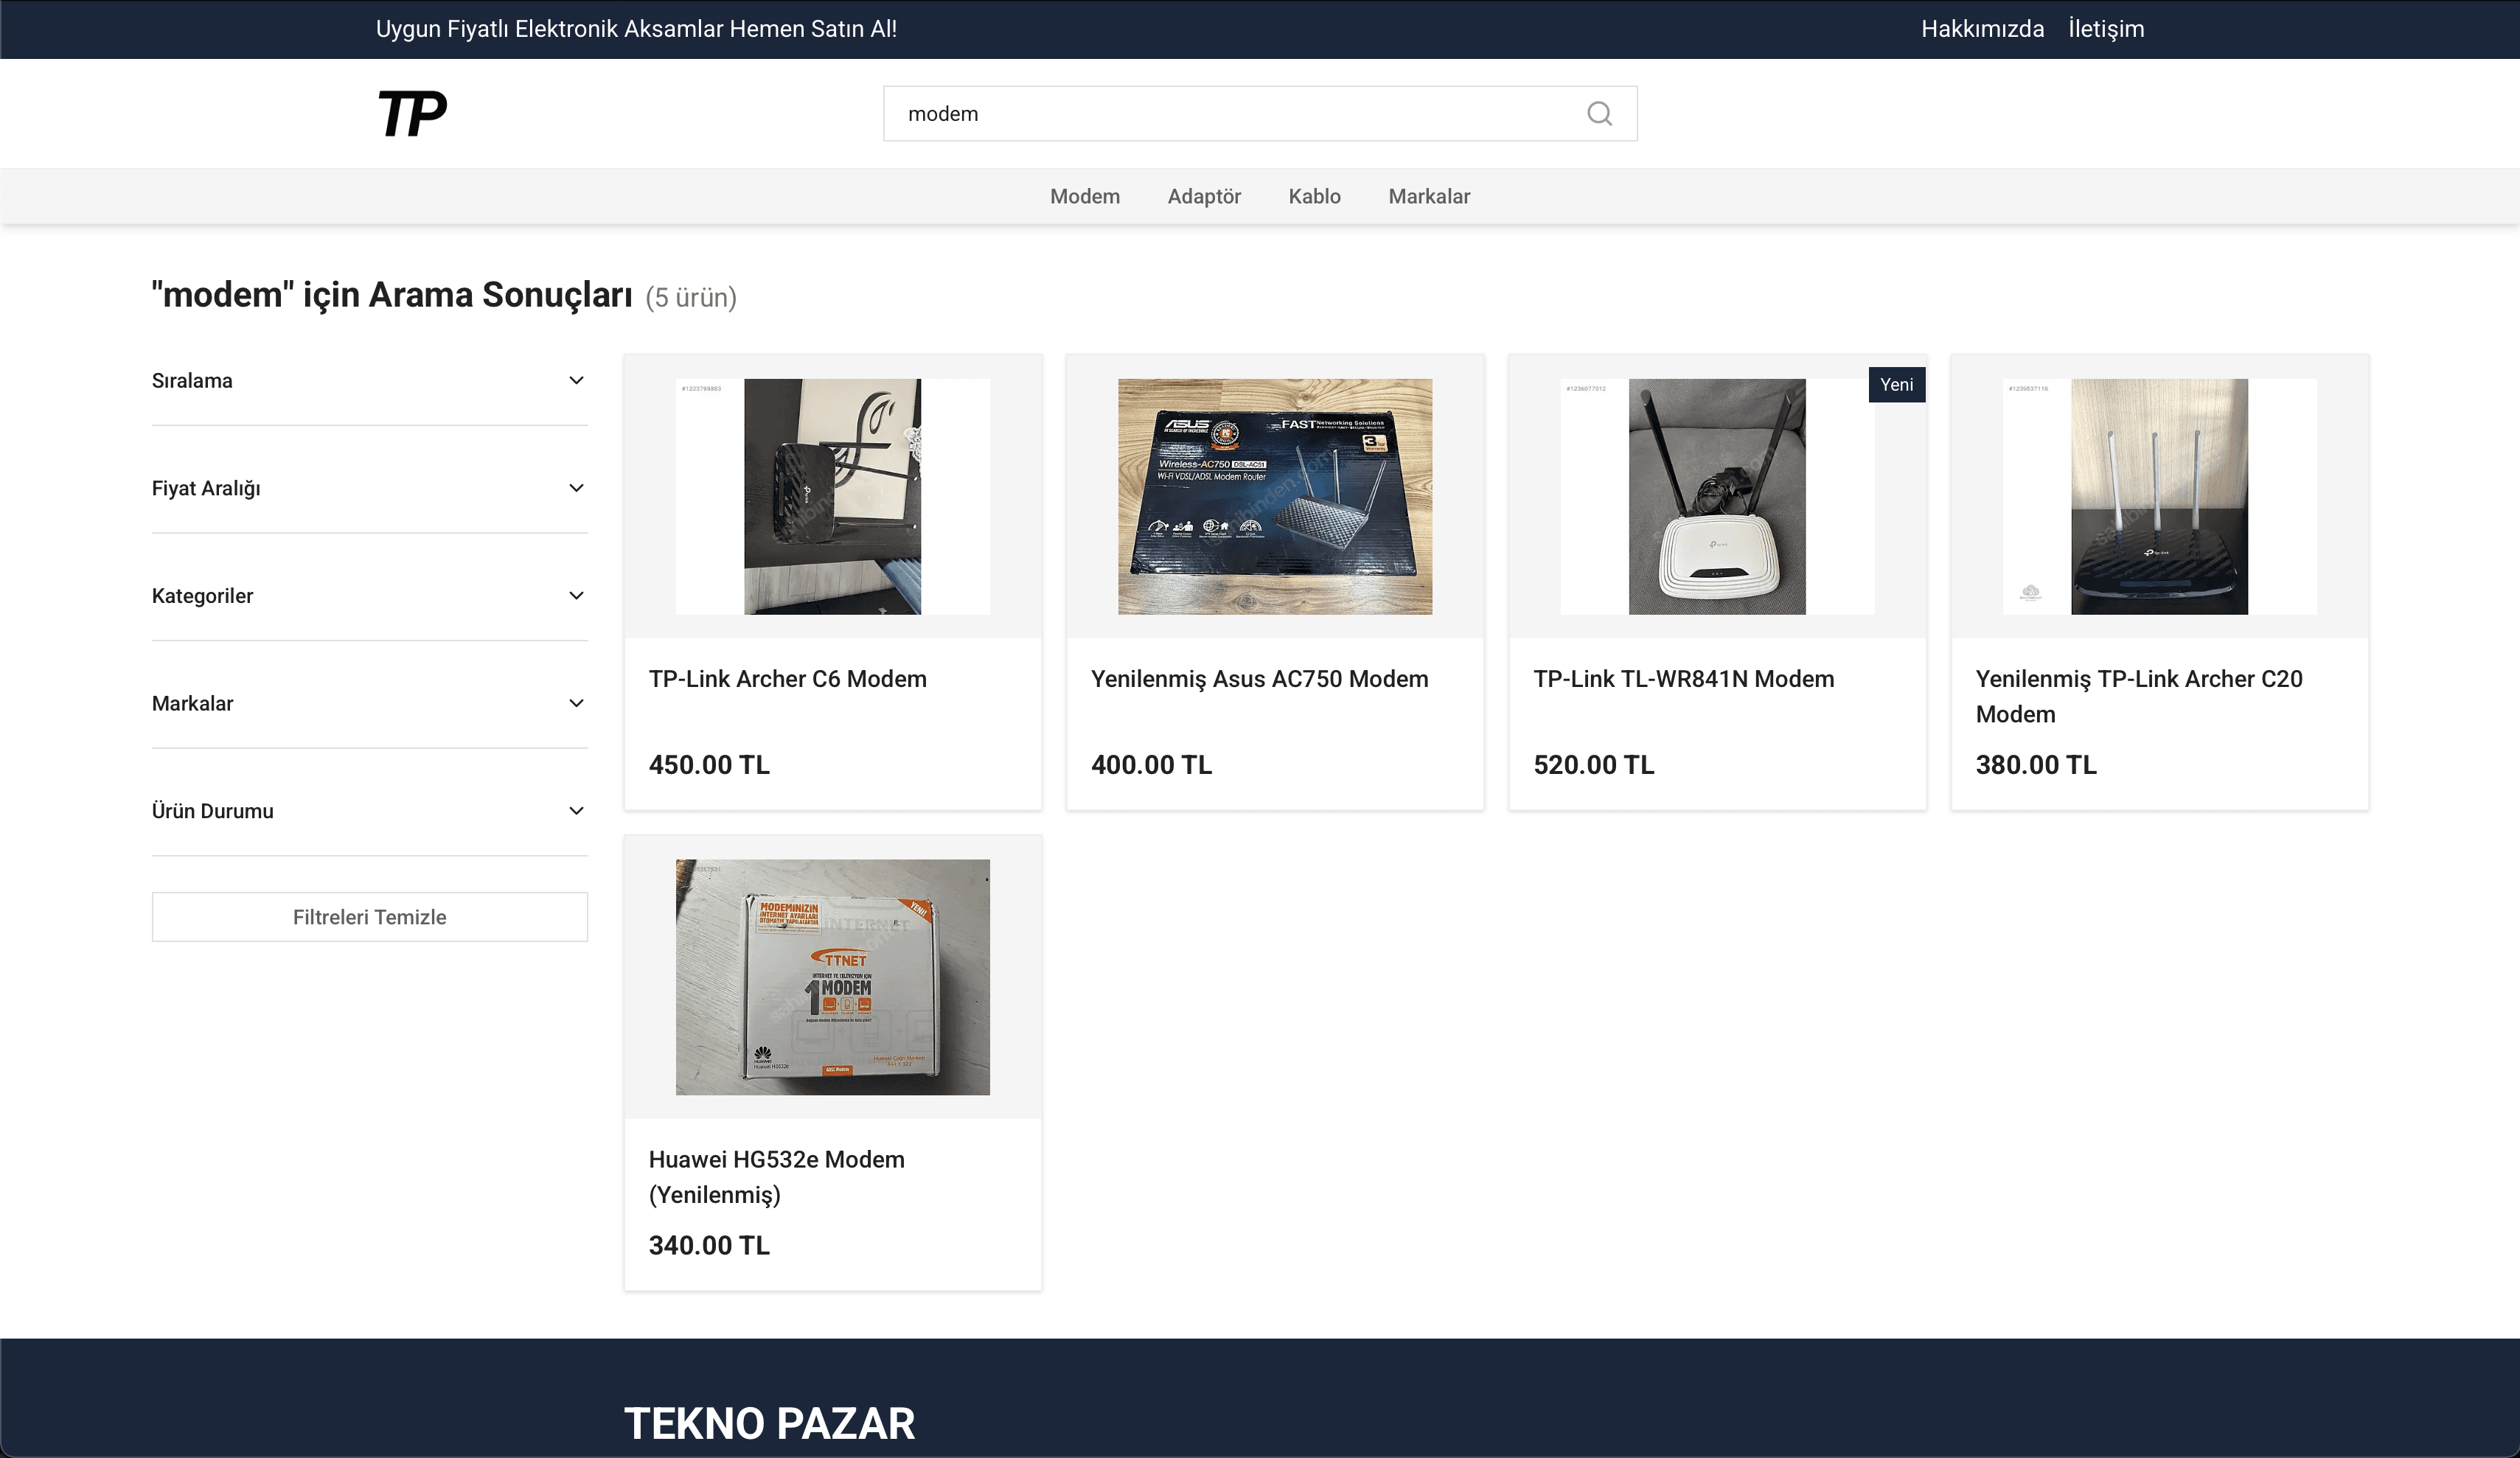Select the Yenilenmiş Asus AC750 Modem title
This screenshot has height=1458, width=2520.
tap(1260, 679)
